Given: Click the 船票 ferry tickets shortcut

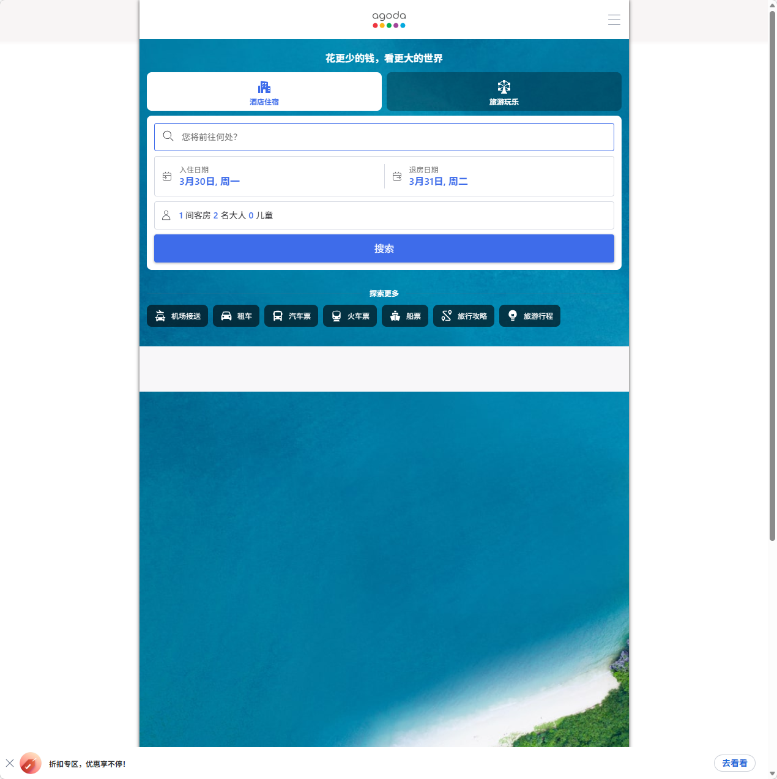Looking at the screenshot, I should pos(405,316).
